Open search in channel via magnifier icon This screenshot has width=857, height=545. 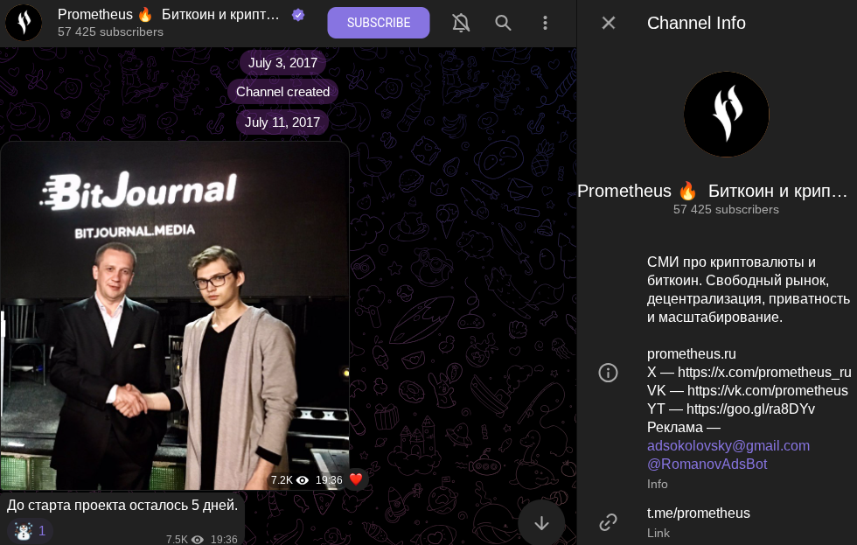[503, 23]
